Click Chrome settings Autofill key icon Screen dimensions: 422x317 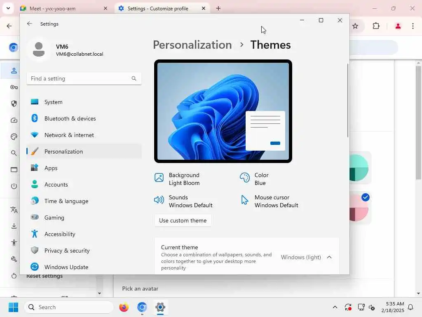14,87
